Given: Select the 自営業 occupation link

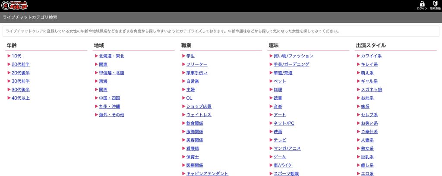Looking at the screenshot, I should (193, 82).
